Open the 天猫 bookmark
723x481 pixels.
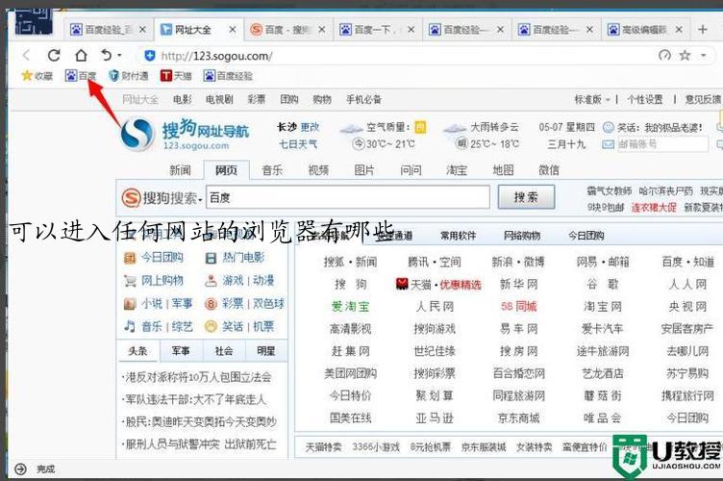click(x=176, y=76)
